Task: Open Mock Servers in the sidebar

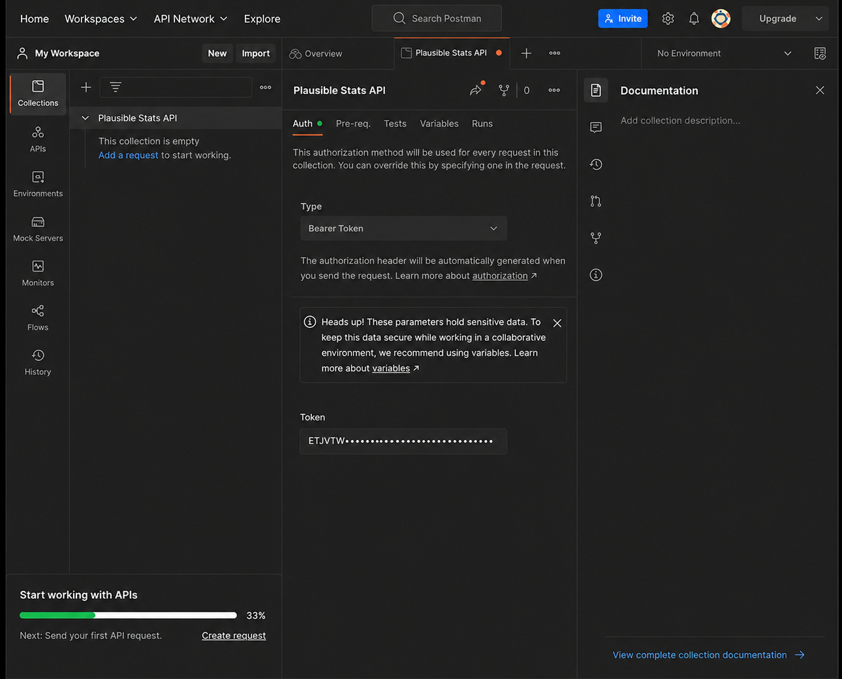Action: click(38, 229)
